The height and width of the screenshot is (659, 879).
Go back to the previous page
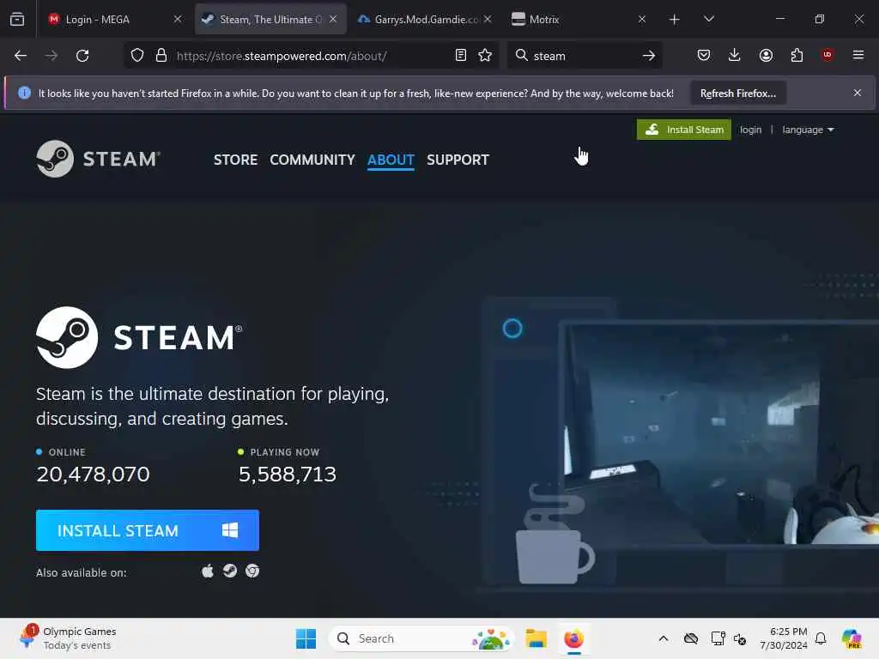(x=21, y=56)
